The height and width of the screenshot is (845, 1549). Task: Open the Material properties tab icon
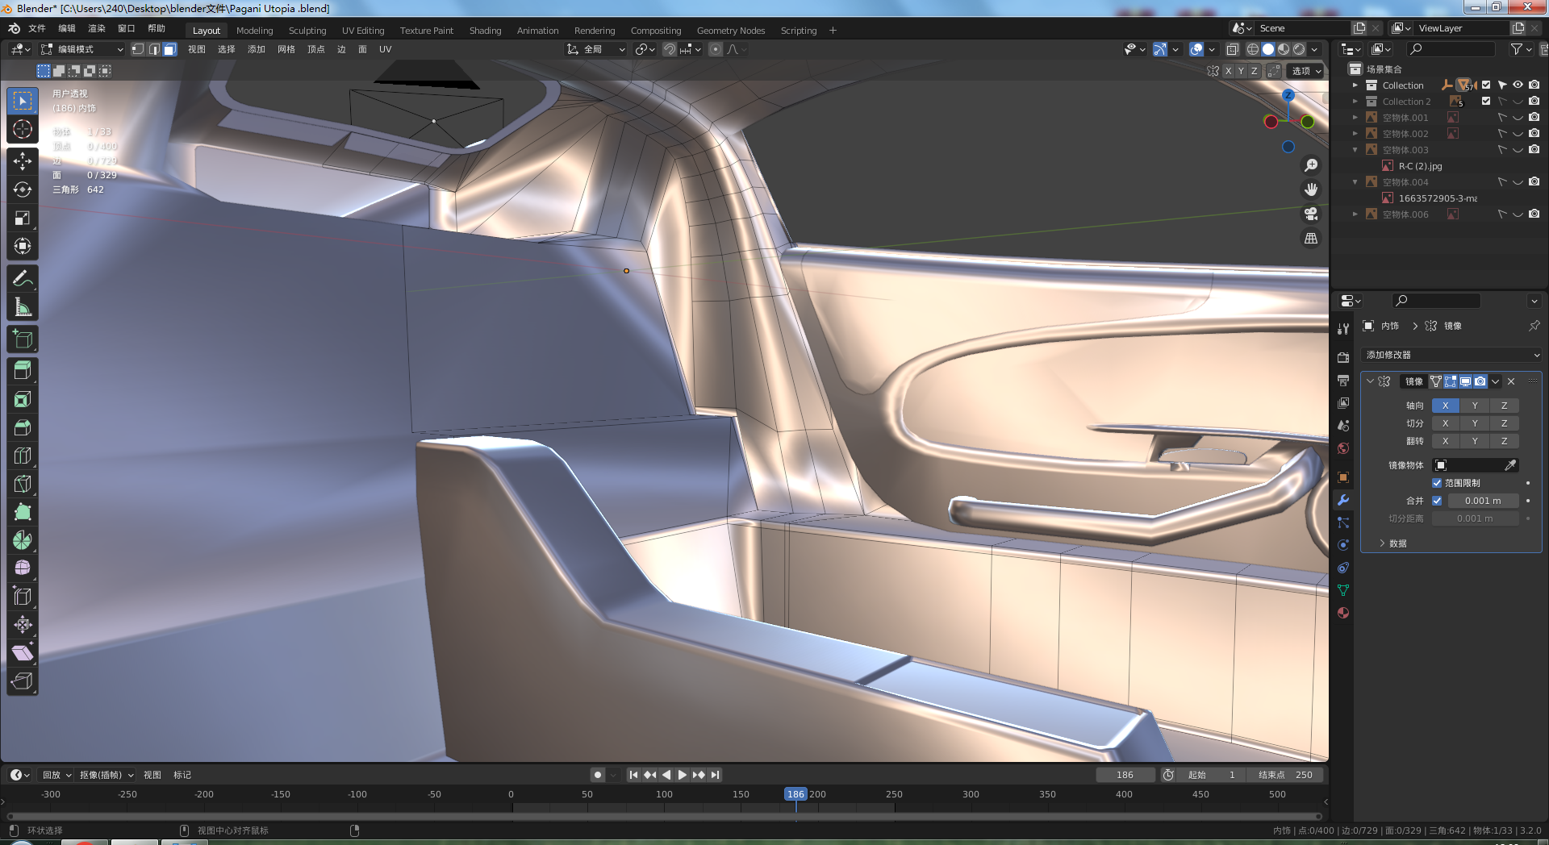click(x=1343, y=613)
